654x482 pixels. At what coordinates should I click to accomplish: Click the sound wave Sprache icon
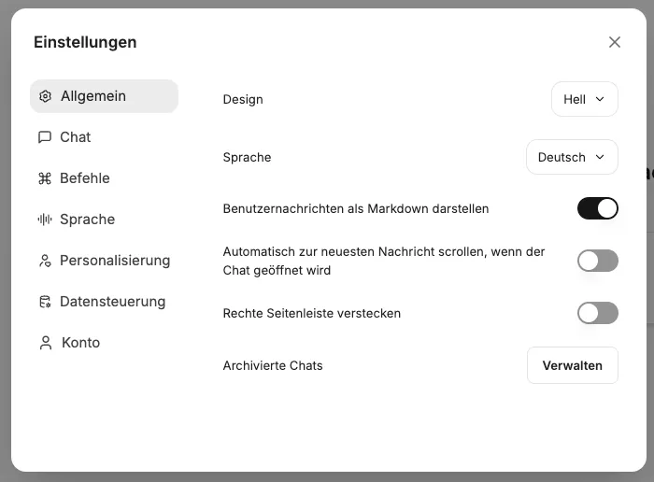click(45, 220)
